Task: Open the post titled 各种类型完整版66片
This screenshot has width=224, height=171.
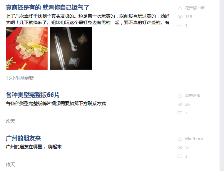Action: click(x=33, y=95)
